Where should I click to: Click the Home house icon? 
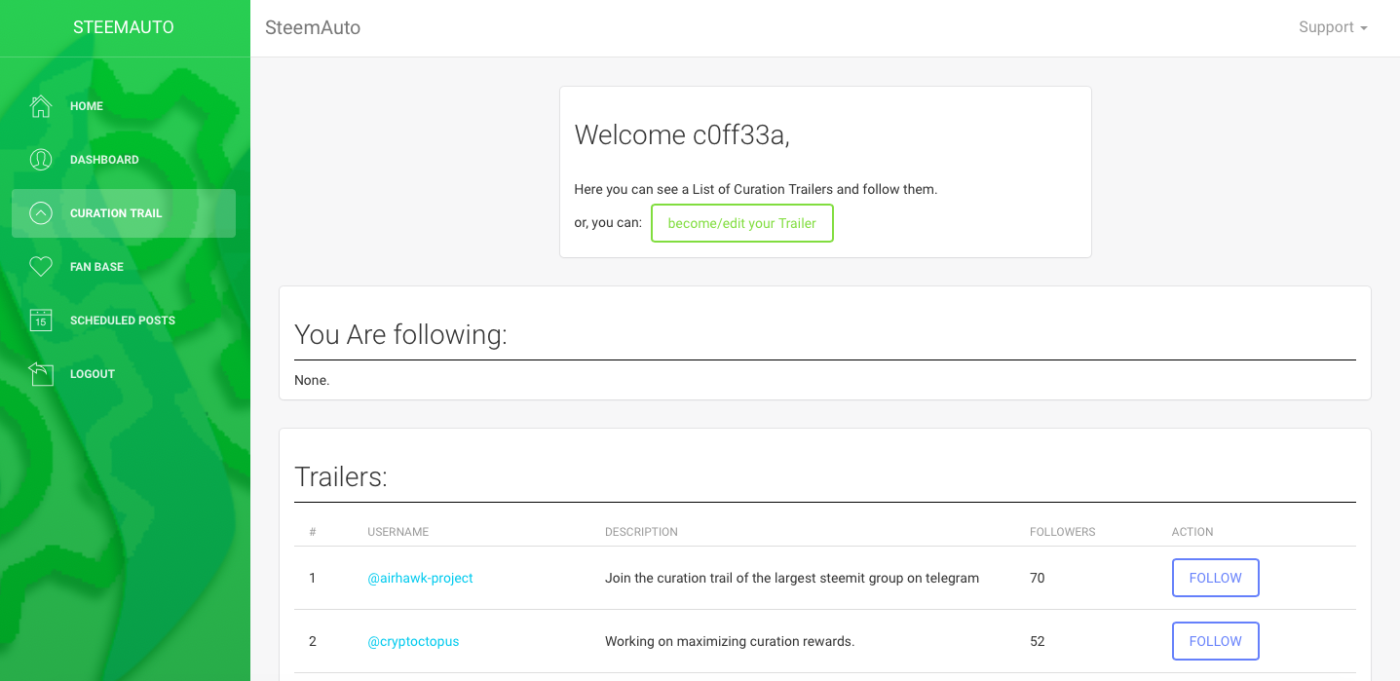41,106
